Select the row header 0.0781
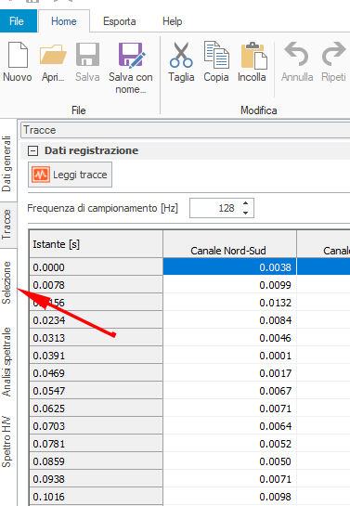350x506 pixels. (x=96, y=444)
